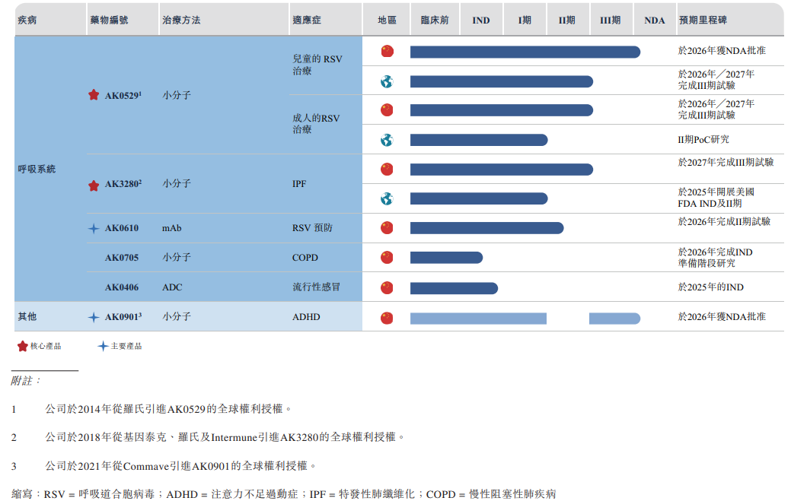Image resolution: width=791 pixels, height=501 pixels.
Task: Click the 預期里程碑 column header
Action: pos(703,20)
